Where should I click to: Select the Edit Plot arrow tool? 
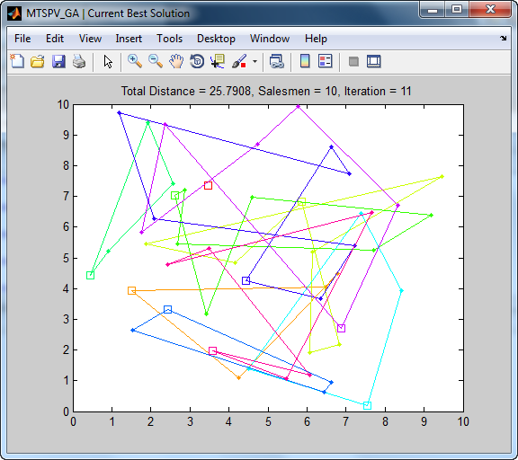coord(108,61)
